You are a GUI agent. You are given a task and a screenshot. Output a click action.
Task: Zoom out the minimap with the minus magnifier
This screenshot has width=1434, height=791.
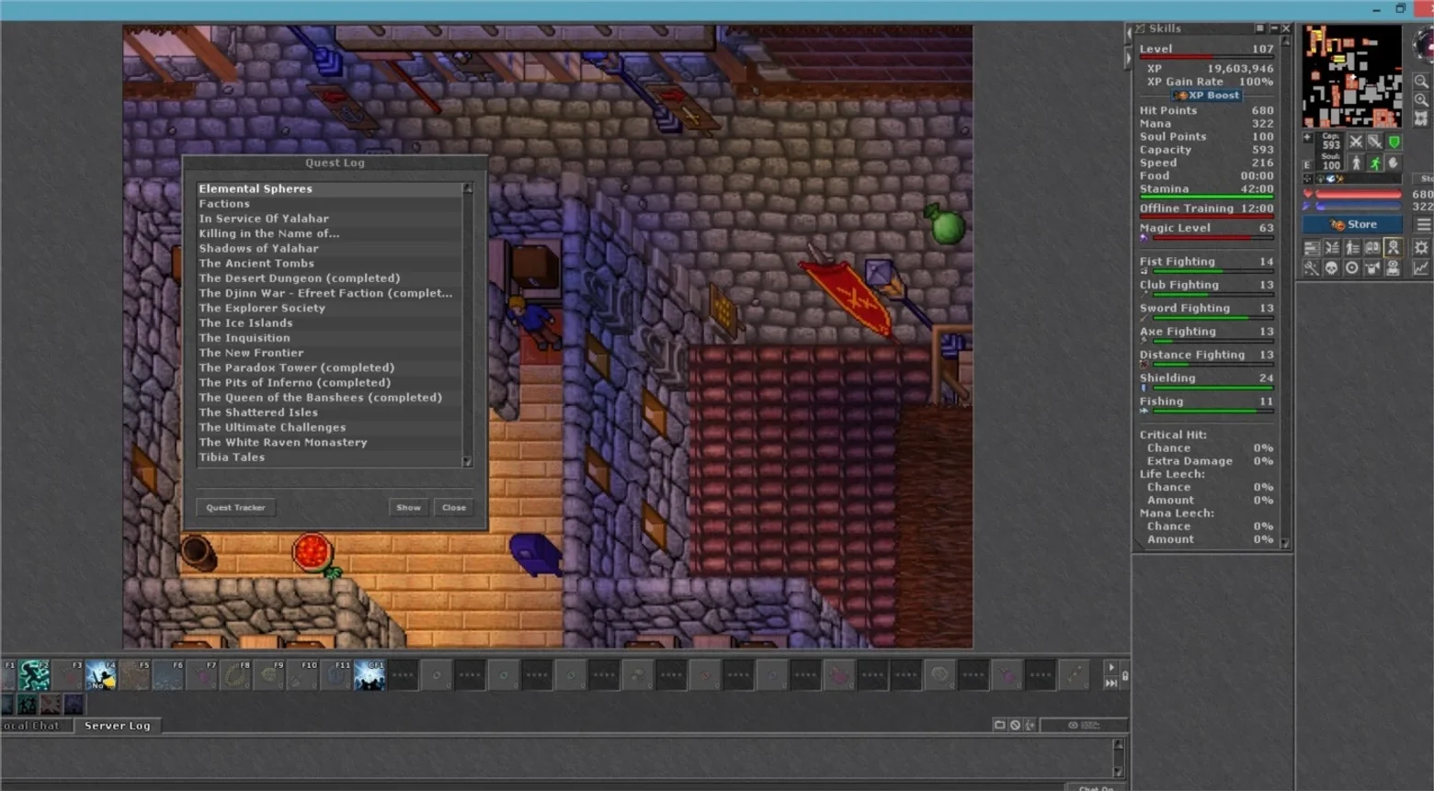coord(1421,82)
